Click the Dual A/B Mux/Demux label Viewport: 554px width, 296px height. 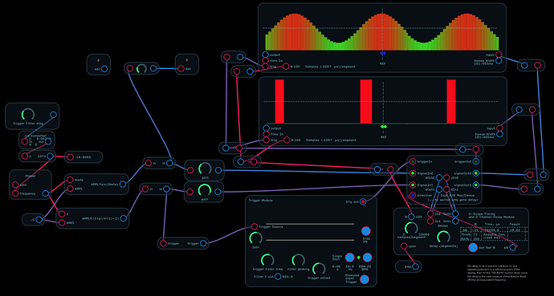(458, 195)
